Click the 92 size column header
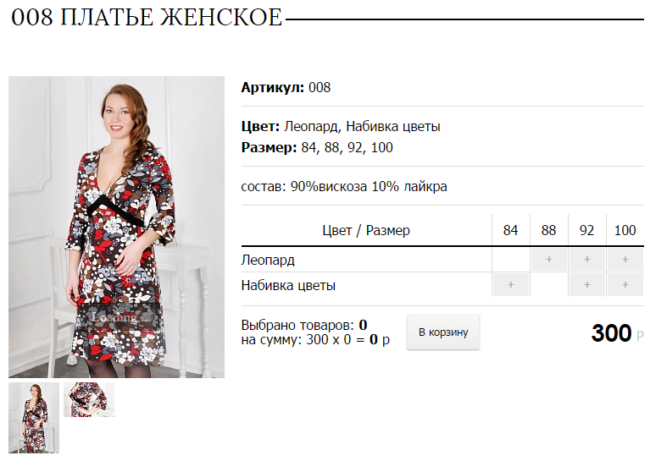This screenshot has height=461, width=667. pyautogui.click(x=586, y=230)
